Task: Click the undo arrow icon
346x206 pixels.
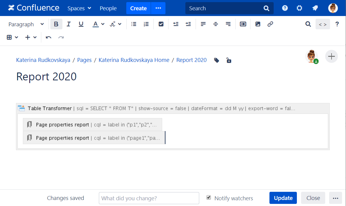Action: (49, 37)
